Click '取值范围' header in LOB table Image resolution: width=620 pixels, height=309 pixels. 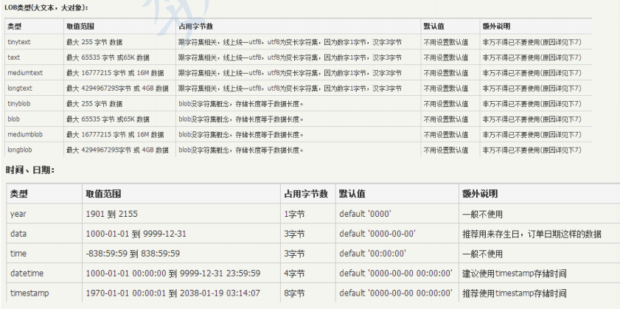pyautogui.click(x=80, y=27)
